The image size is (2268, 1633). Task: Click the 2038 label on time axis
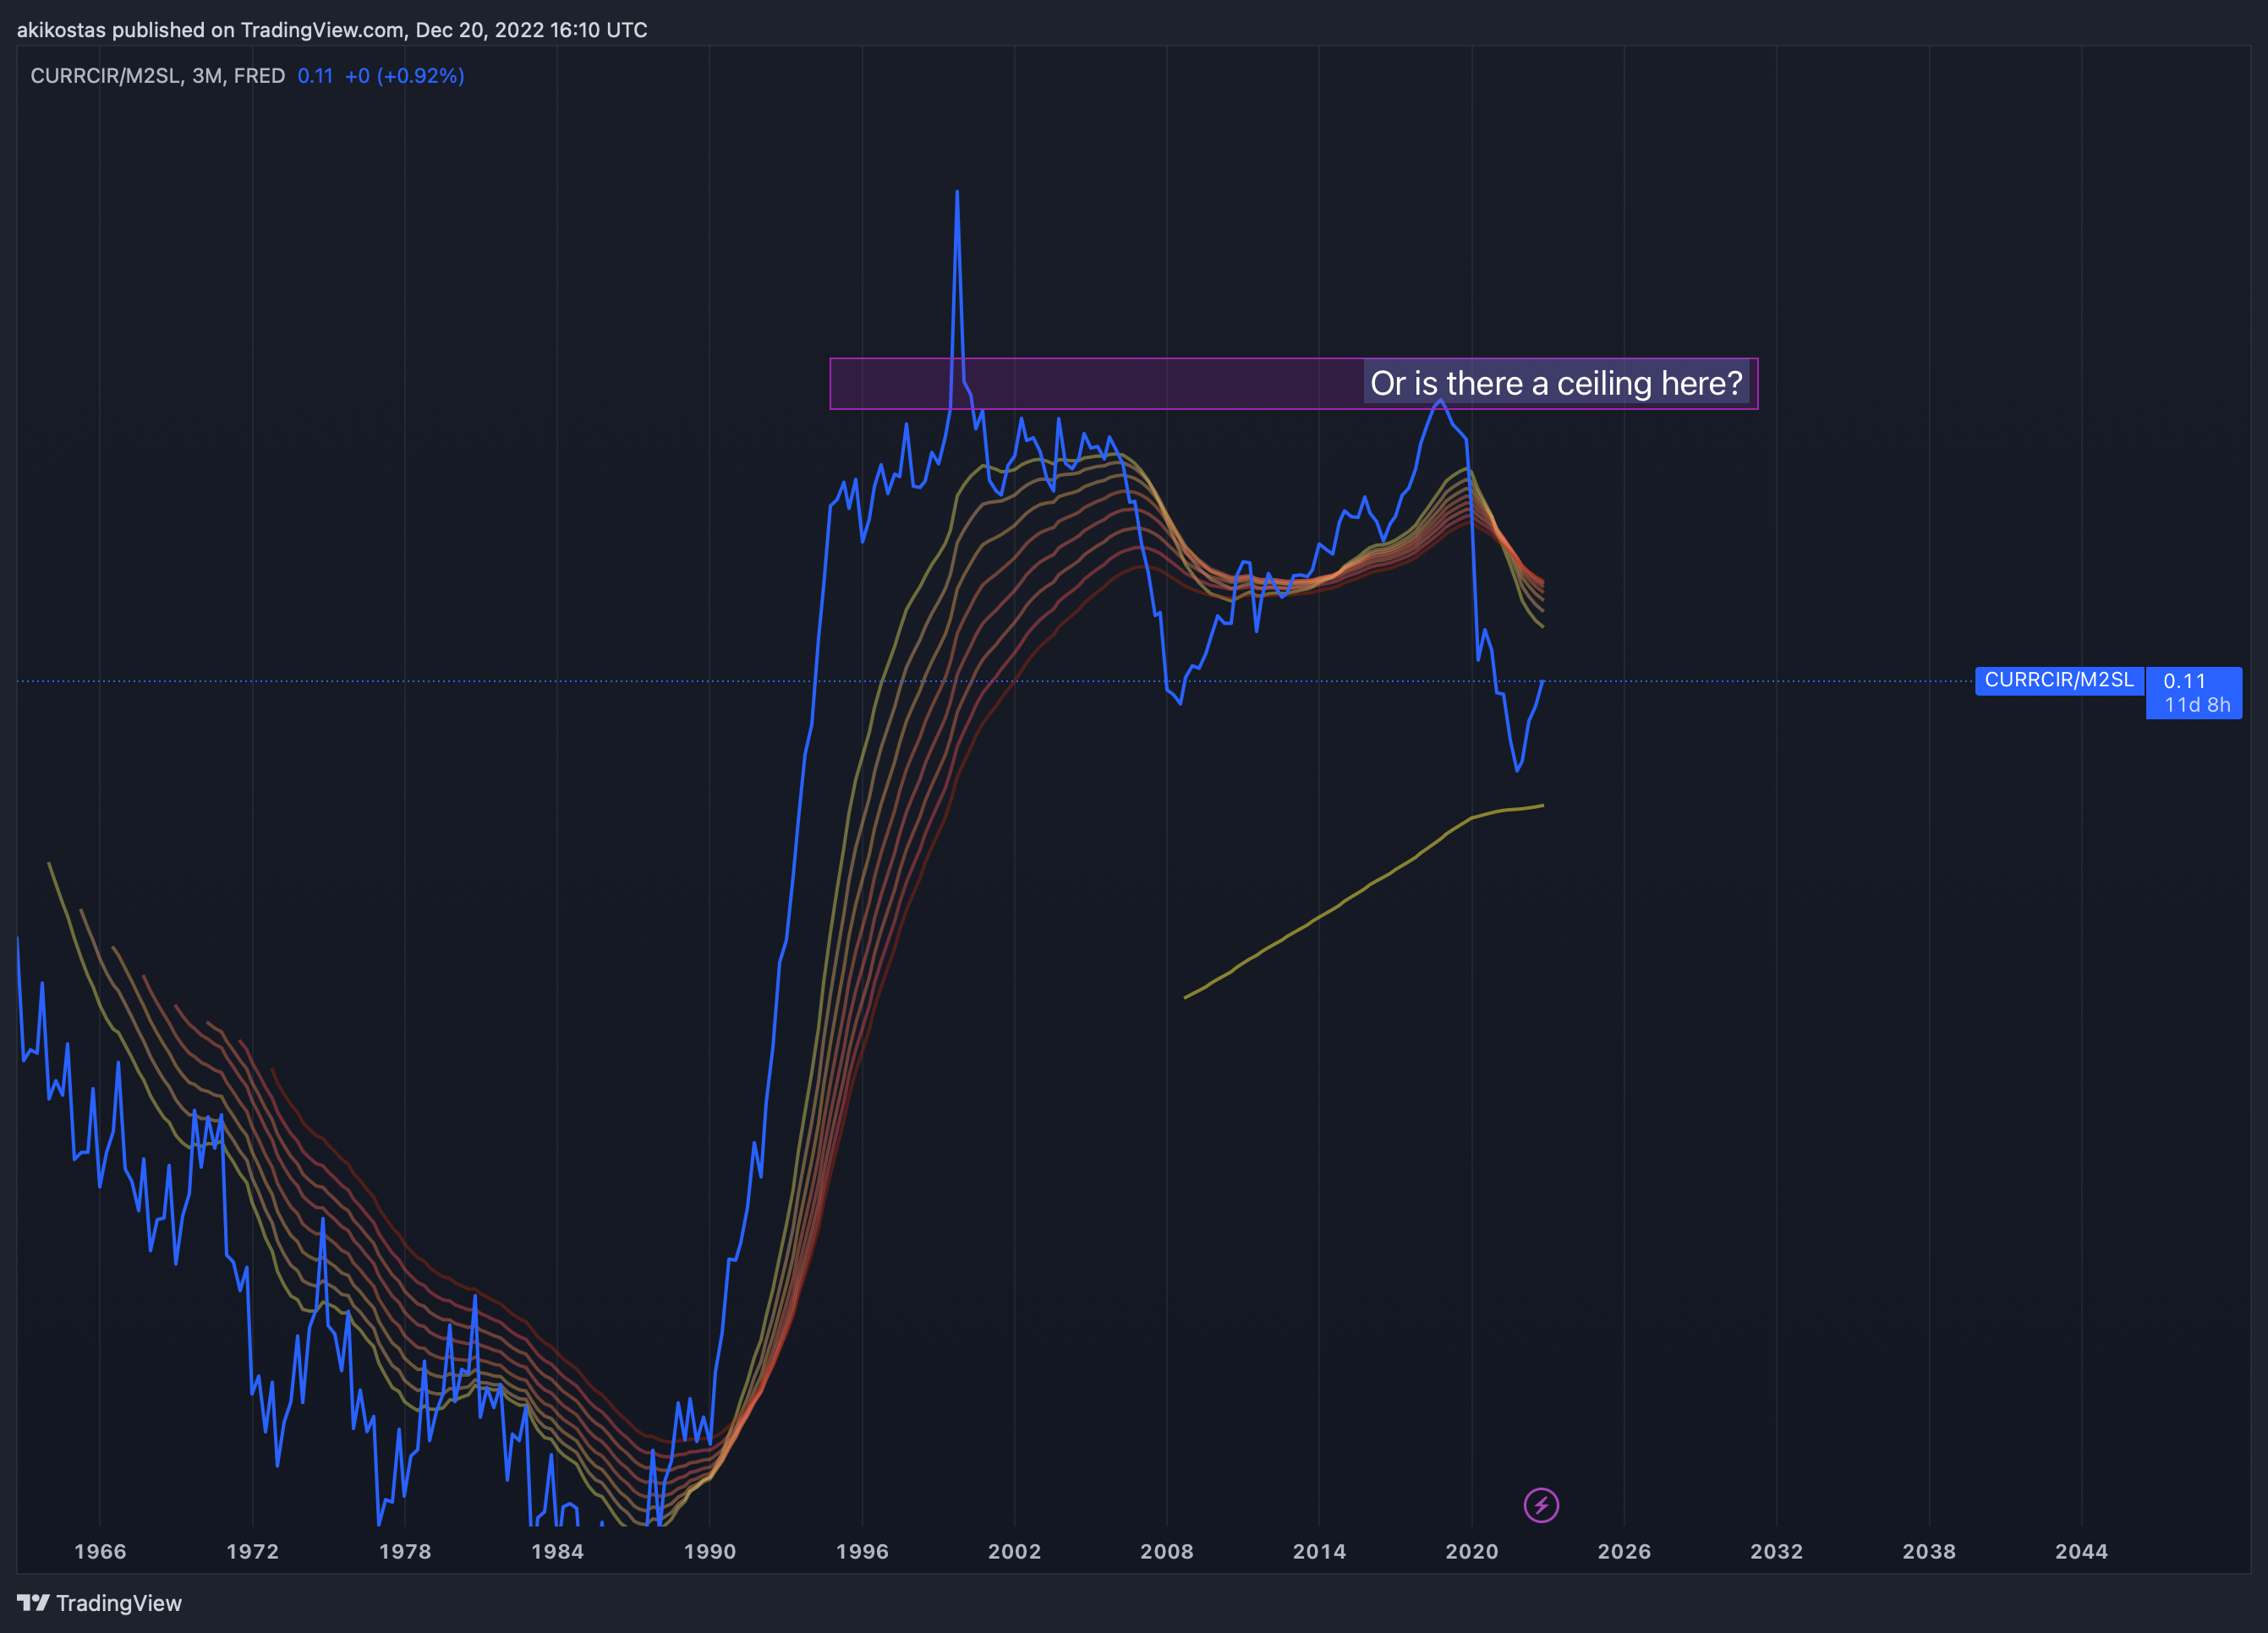coord(1929,1551)
